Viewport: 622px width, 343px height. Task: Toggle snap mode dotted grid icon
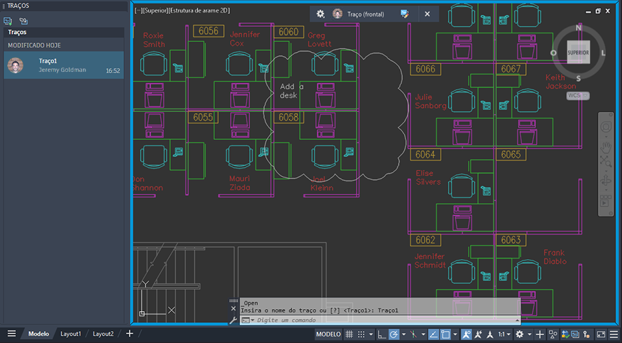tap(361, 334)
